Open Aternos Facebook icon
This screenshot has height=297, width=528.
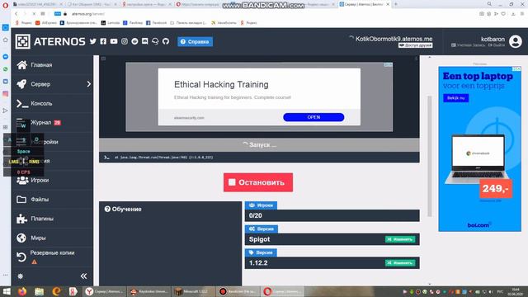point(103,41)
